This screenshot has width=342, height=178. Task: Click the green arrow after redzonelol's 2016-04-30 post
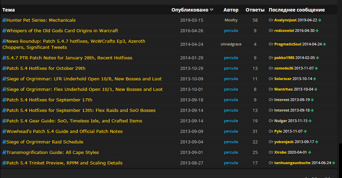(x=317, y=31)
